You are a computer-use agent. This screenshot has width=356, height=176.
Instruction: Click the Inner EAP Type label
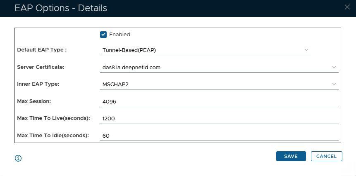coord(38,84)
